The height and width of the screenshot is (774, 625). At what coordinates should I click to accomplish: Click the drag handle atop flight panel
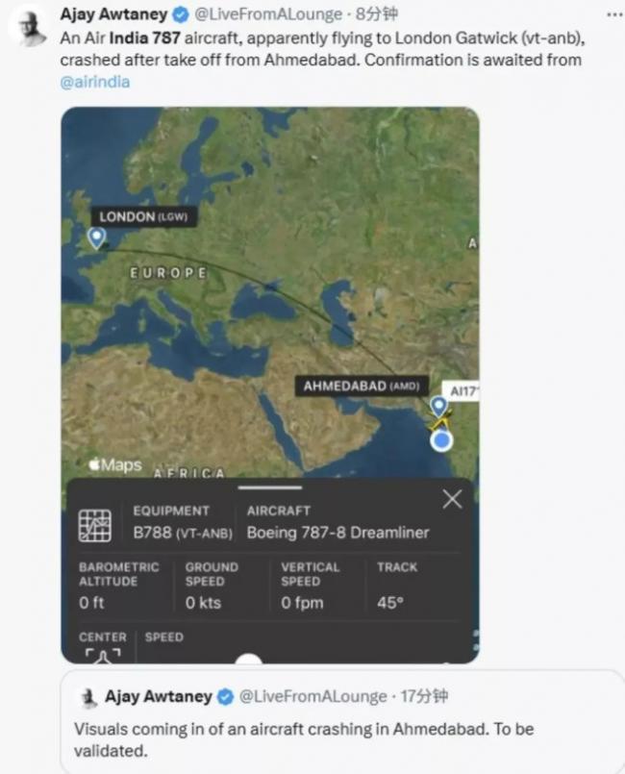point(269,487)
